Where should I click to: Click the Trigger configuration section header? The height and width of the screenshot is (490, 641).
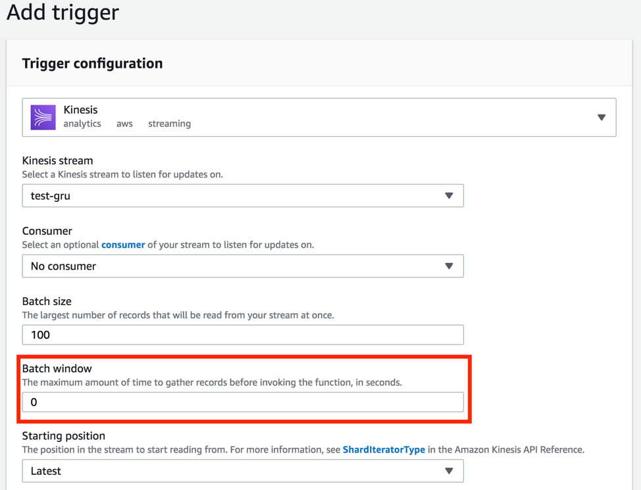tap(92, 63)
